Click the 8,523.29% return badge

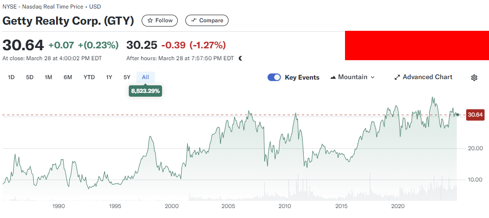pos(145,91)
